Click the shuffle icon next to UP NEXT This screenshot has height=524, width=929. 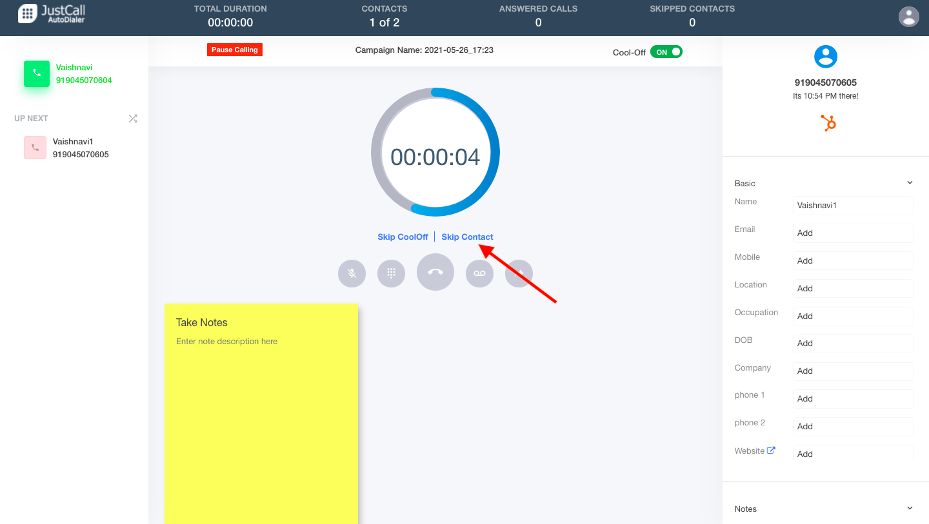pyautogui.click(x=133, y=119)
